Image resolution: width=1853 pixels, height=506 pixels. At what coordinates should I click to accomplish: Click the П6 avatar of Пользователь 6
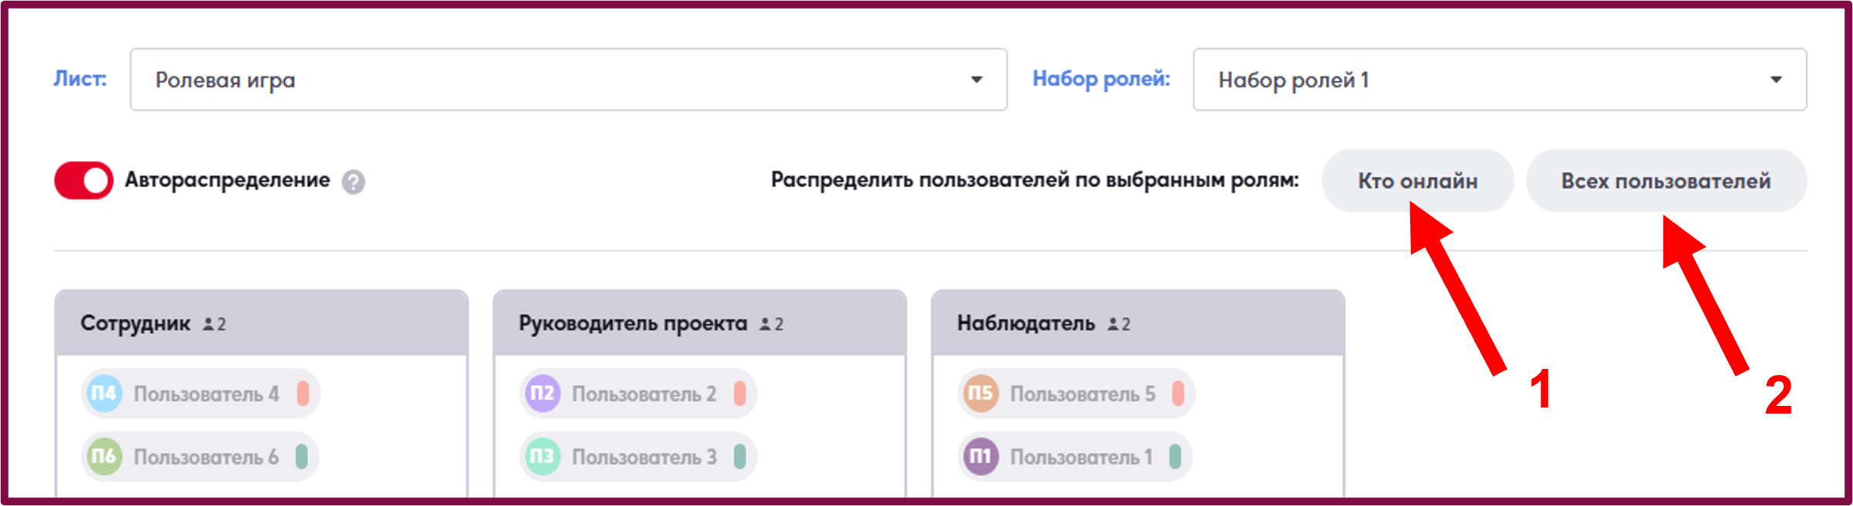(x=104, y=457)
